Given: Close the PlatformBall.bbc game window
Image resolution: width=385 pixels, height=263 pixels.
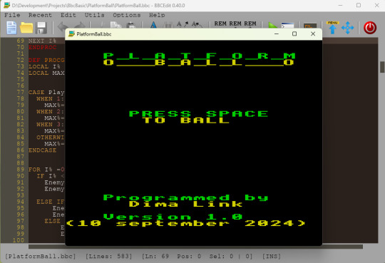Looking at the screenshot, I should pos(313,34).
